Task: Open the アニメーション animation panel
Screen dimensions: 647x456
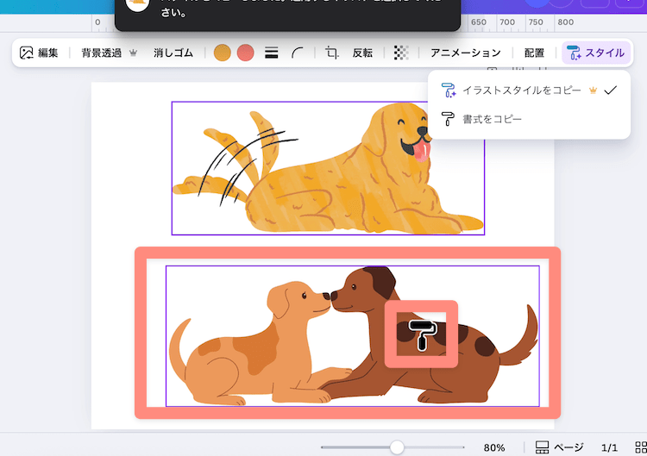Action: [466, 53]
